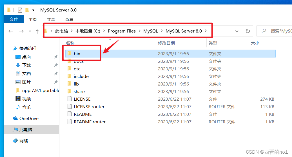Click the 2023/6/22 11:07 date of README

pos(175,114)
